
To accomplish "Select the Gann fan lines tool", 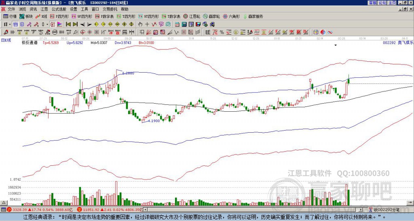I will (149, 32).
